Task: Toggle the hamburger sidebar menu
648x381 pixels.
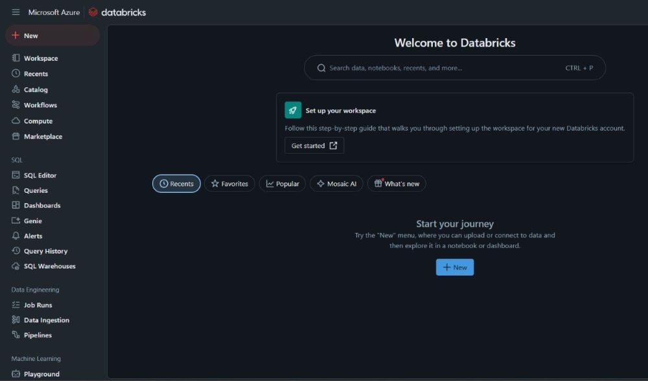Action: 16,12
